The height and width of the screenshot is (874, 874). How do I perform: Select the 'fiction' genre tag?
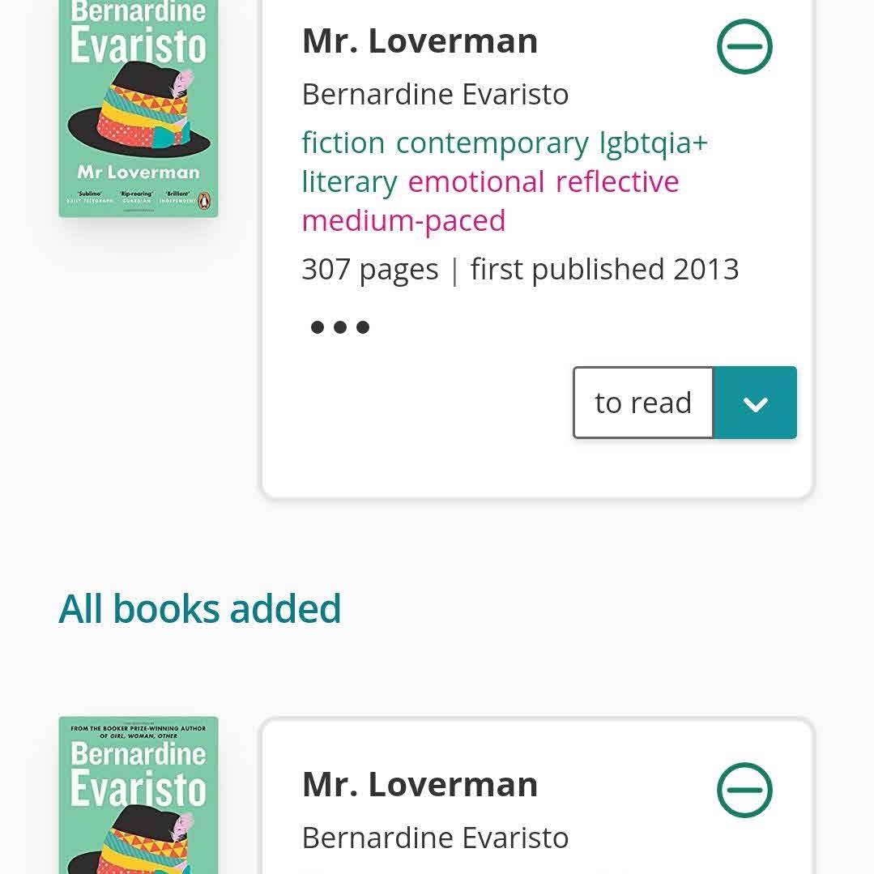pos(343,143)
